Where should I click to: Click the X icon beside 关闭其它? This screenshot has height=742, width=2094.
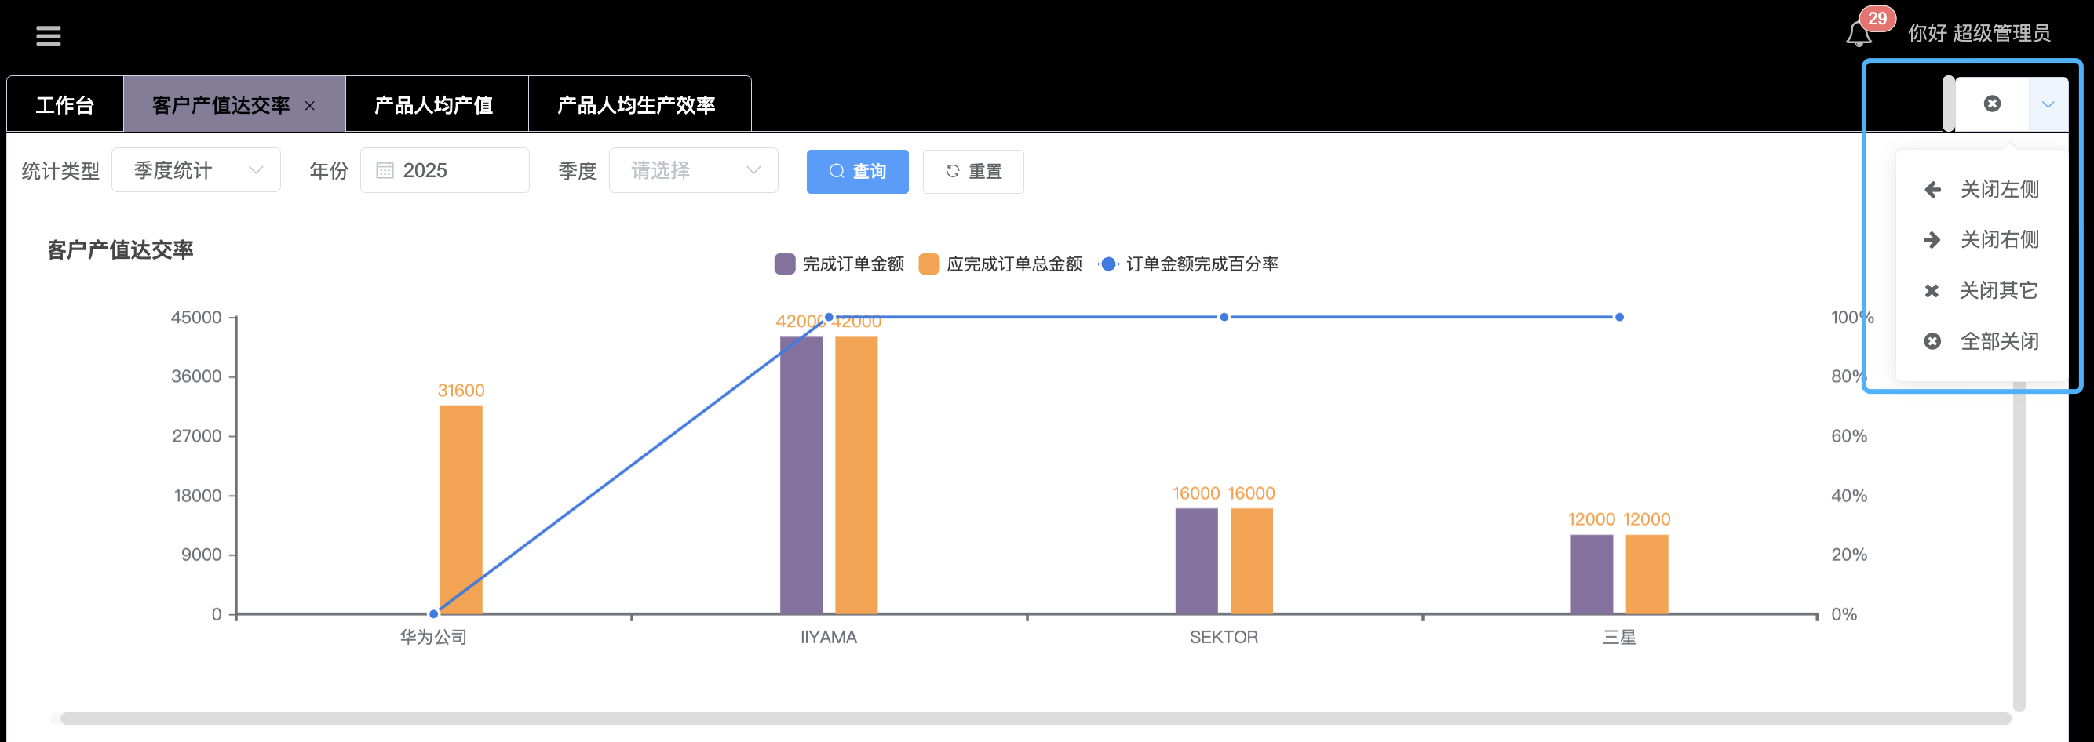coord(1932,291)
